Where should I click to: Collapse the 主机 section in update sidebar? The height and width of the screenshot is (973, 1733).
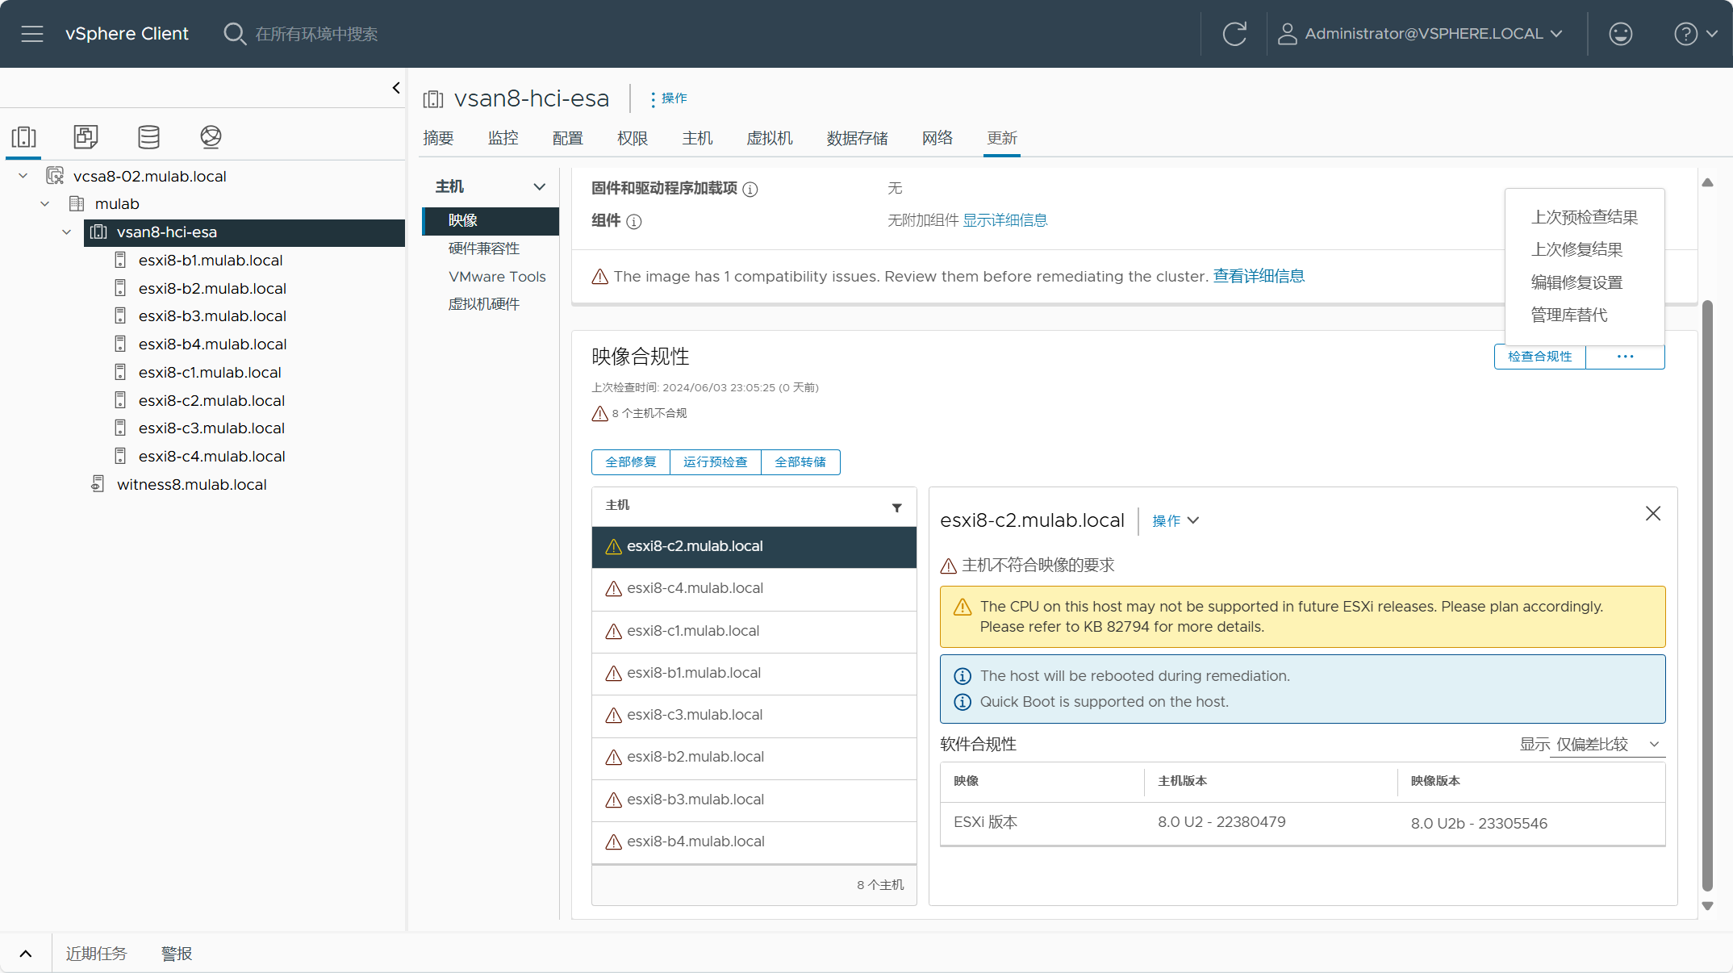point(540,187)
